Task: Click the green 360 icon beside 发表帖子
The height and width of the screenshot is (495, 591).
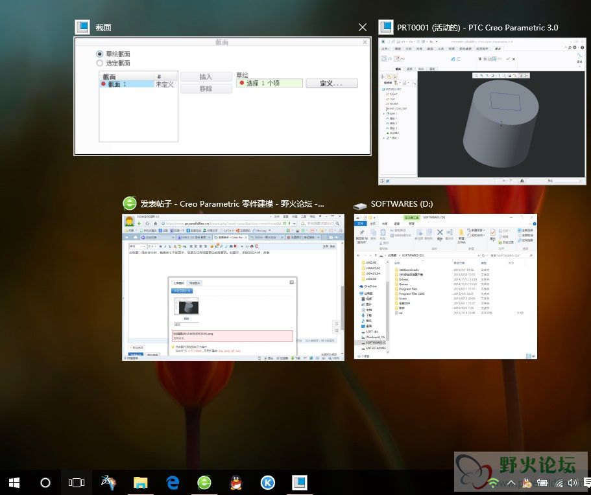Action: [x=130, y=203]
